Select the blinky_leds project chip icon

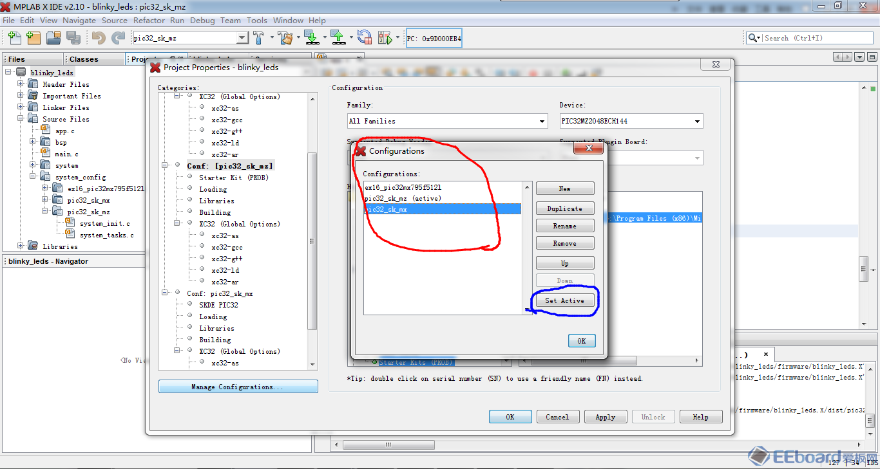click(21, 73)
